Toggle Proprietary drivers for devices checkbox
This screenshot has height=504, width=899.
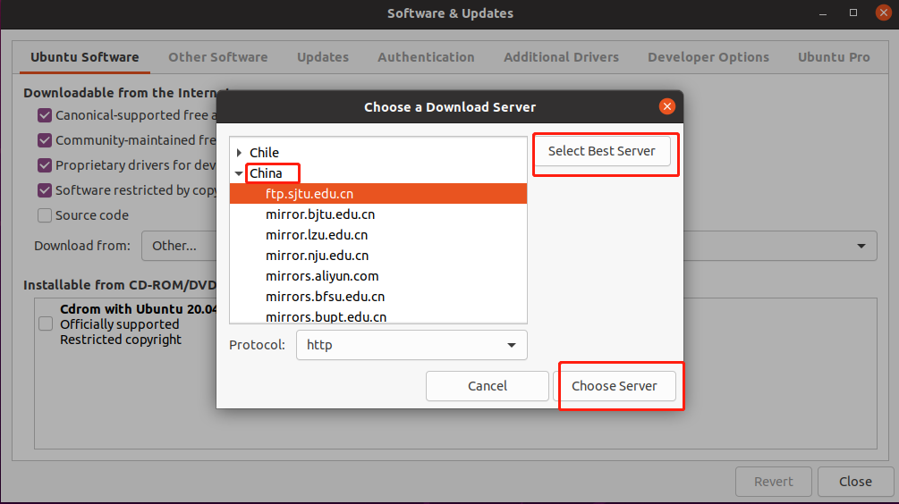[x=45, y=165]
